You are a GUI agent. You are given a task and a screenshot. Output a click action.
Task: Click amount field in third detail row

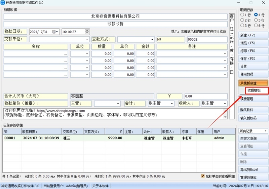click(x=145, y=68)
